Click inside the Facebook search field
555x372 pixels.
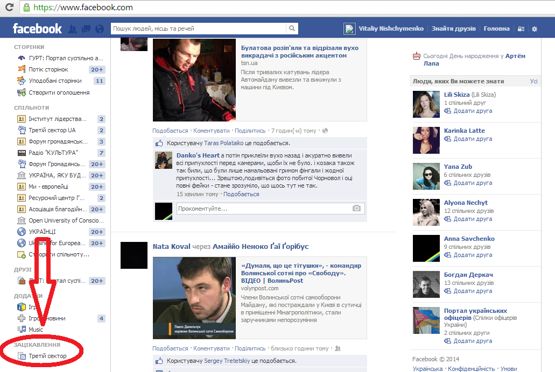tap(199, 28)
